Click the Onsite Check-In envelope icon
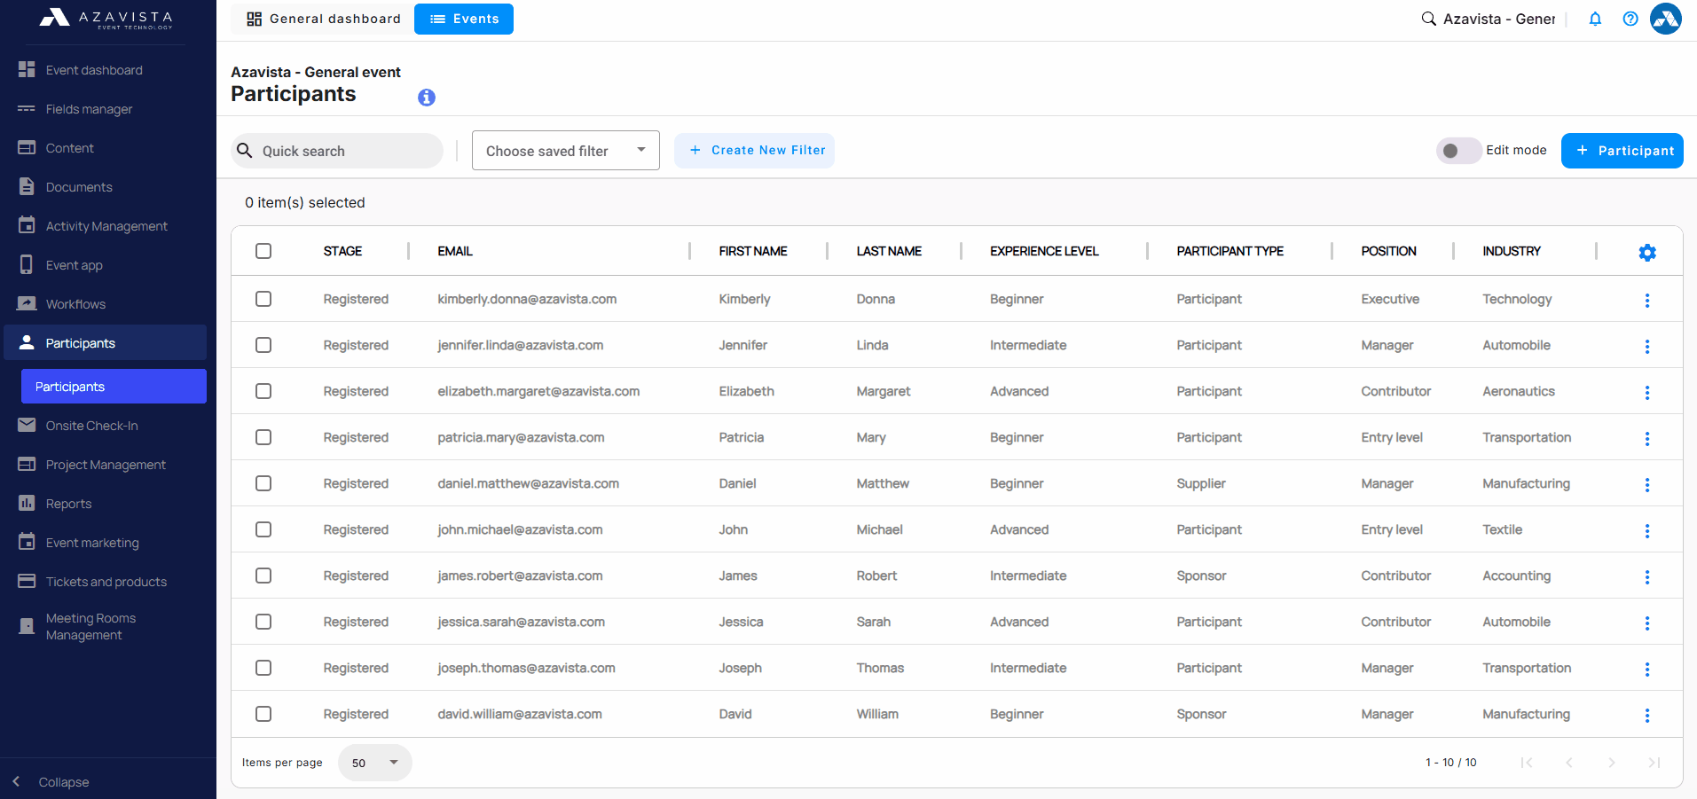Image resolution: width=1697 pixels, height=799 pixels. click(27, 425)
